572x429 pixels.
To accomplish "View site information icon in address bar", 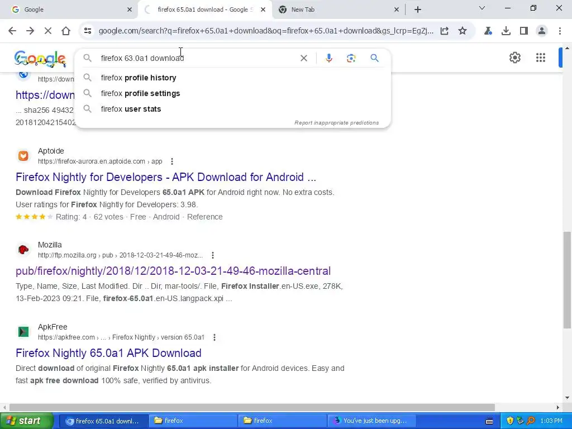I will tap(88, 31).
